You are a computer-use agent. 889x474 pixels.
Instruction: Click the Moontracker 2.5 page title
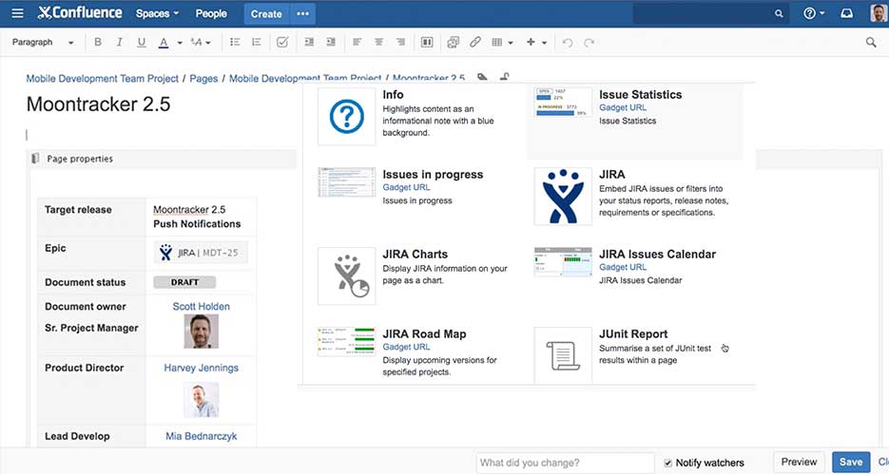98,104
